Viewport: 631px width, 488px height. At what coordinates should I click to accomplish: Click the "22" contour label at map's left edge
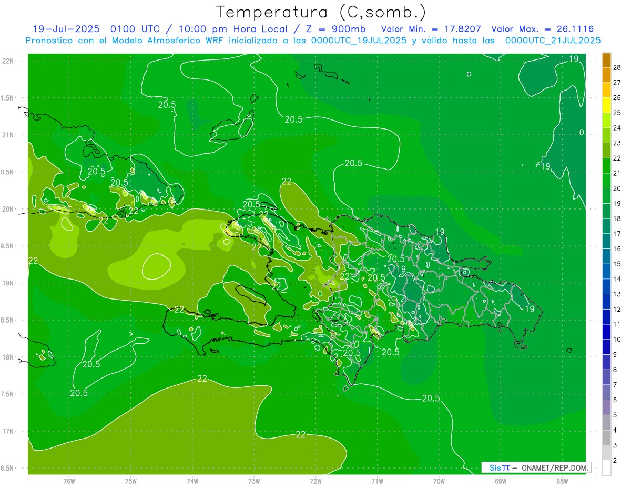[33, 261]
